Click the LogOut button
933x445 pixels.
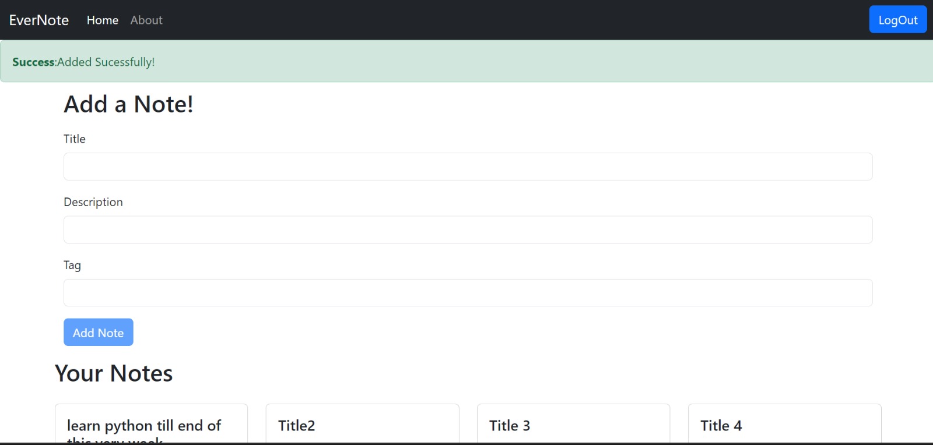[x=898, y=20]
